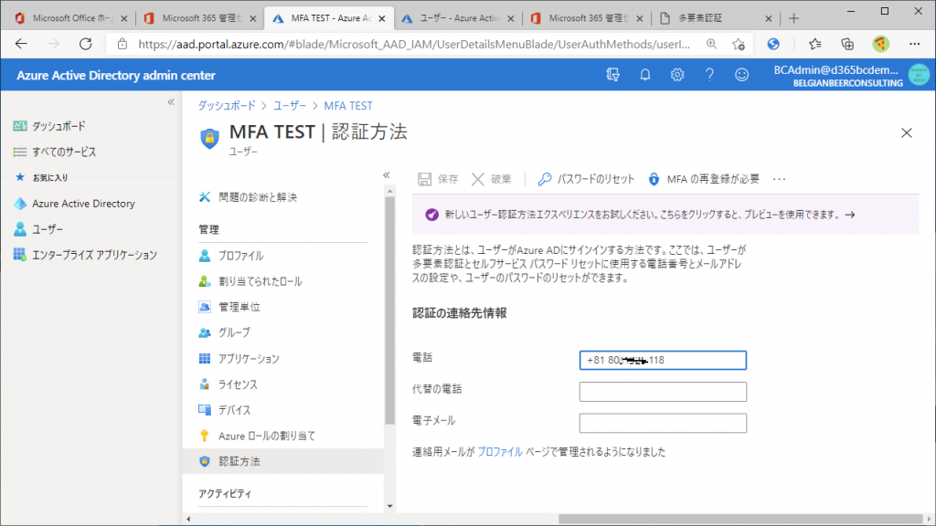This screenshot has width=936, height=526.
Task: Click the 電子メール input field
Action: [663, 423]
